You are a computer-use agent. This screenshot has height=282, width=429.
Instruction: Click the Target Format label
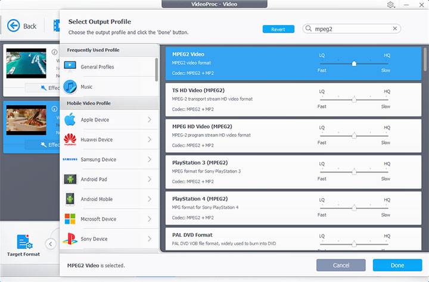(23, 254)
